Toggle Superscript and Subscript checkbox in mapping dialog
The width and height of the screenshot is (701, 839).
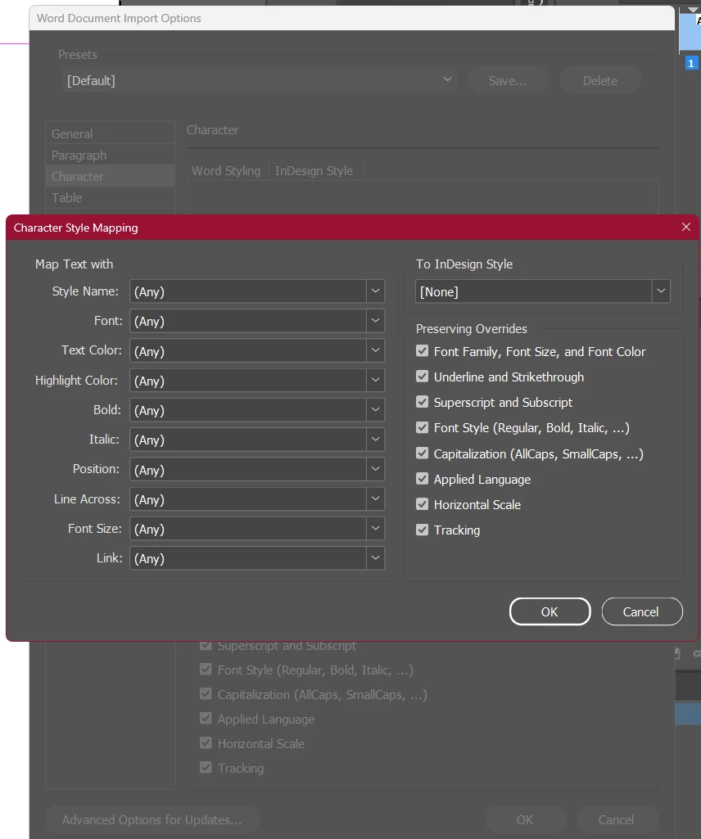[422, 402]
